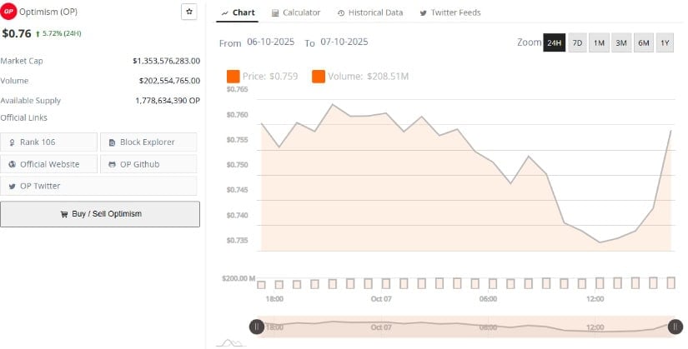
Task: Open the Calculator tab
Action: (296, 12)
